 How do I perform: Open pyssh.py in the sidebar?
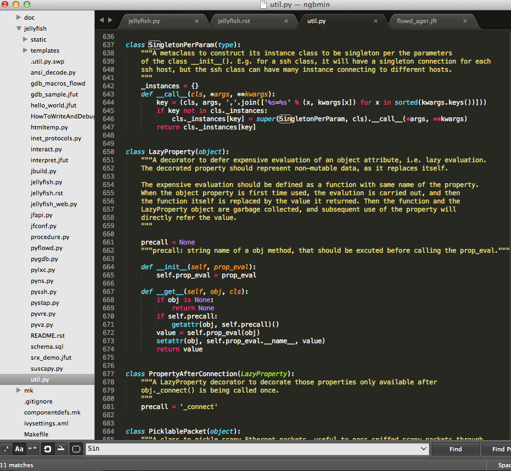click(44, 292)
